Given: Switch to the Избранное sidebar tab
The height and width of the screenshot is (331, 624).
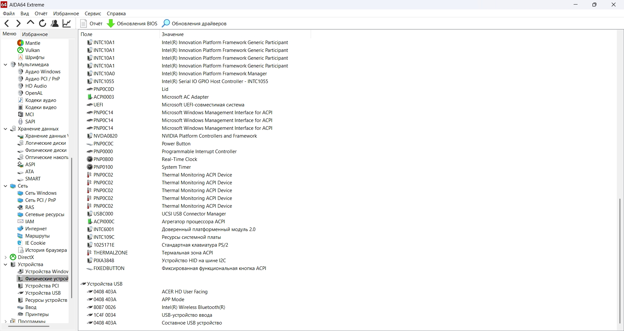Looking at the screenshot, I should (x=35, y=34).
